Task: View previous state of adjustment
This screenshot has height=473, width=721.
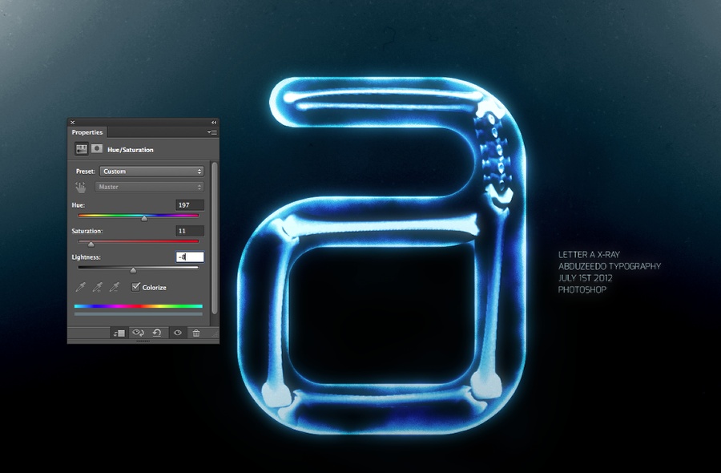Action: [138, 333]
